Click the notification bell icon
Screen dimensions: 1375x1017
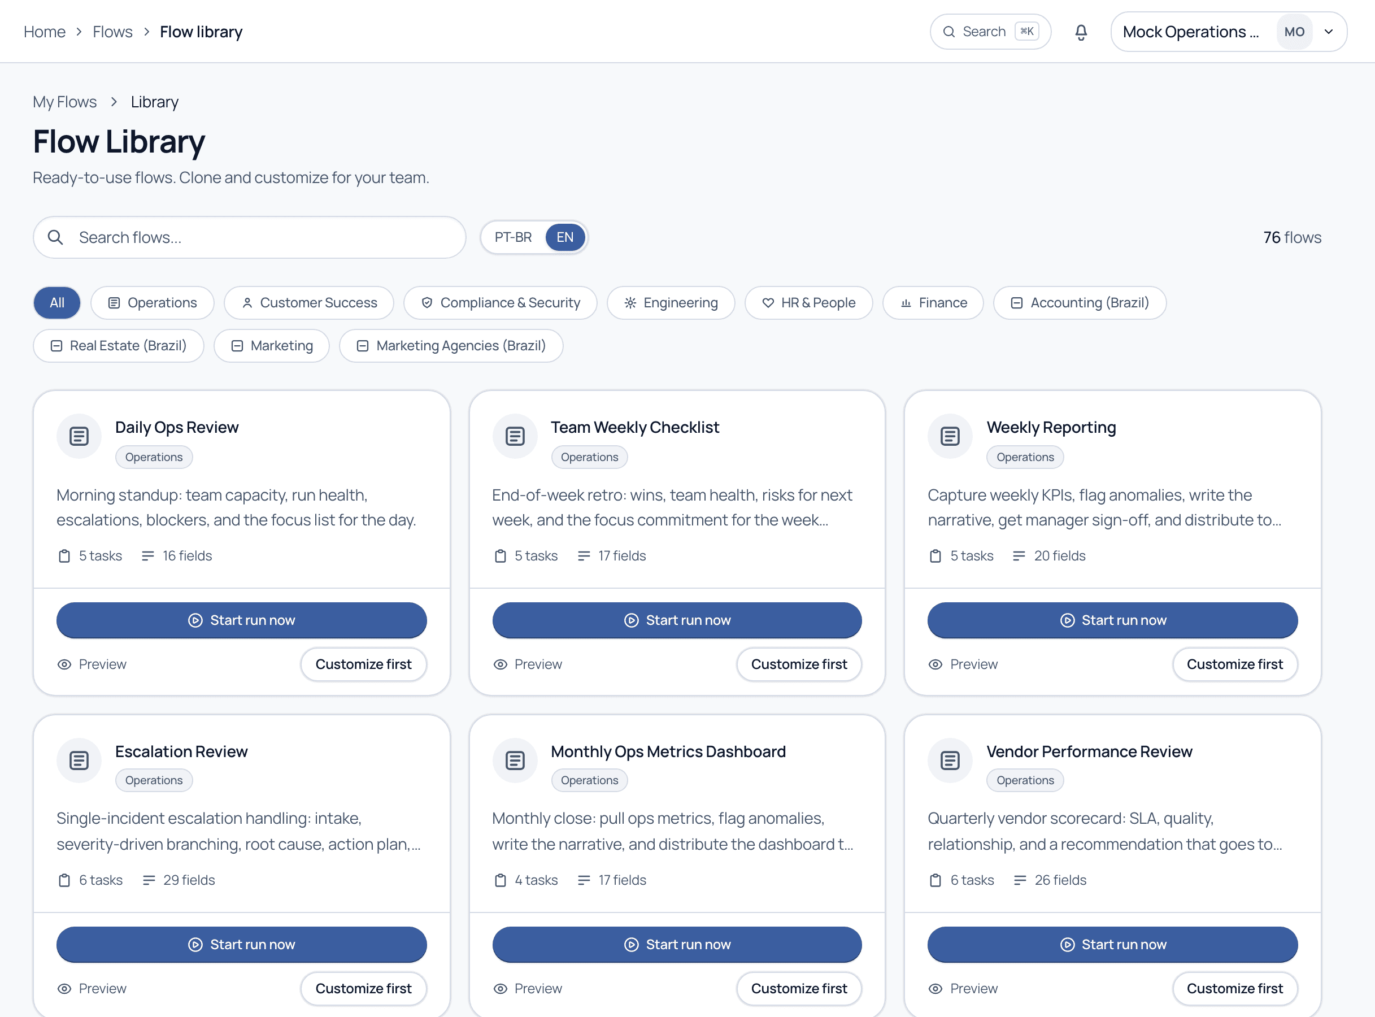tap(1081, 32)
